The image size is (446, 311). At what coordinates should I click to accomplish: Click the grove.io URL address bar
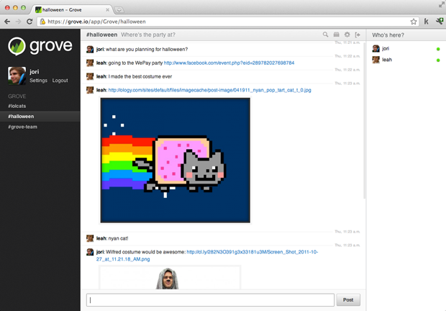tap(227, 22)
